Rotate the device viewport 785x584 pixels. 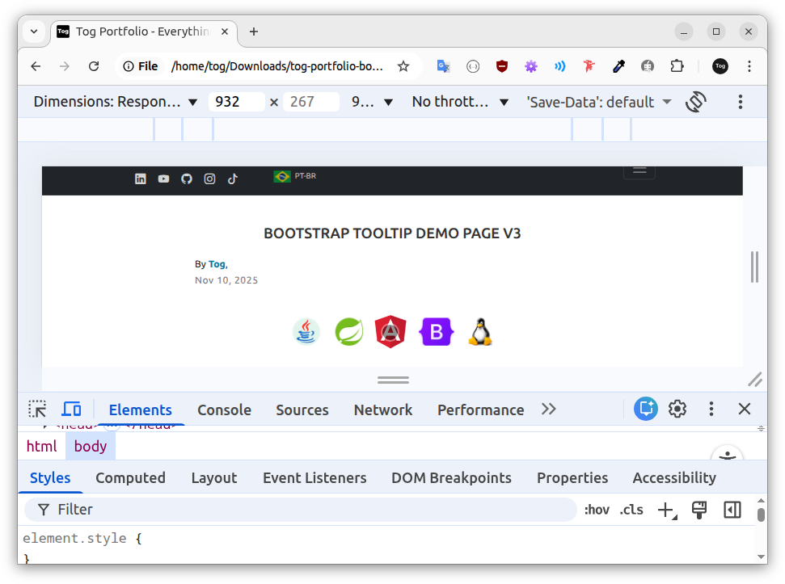click(x=696, y=102)
